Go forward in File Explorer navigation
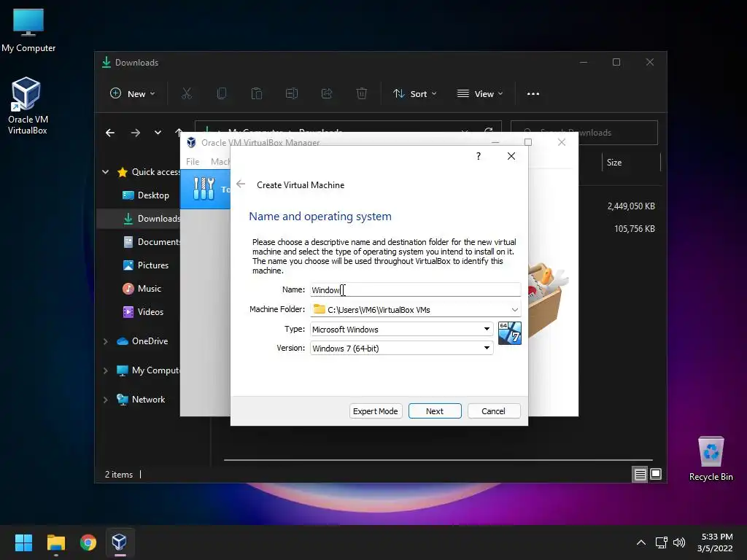Screen dimensions: 747x560 pos(136,133)
